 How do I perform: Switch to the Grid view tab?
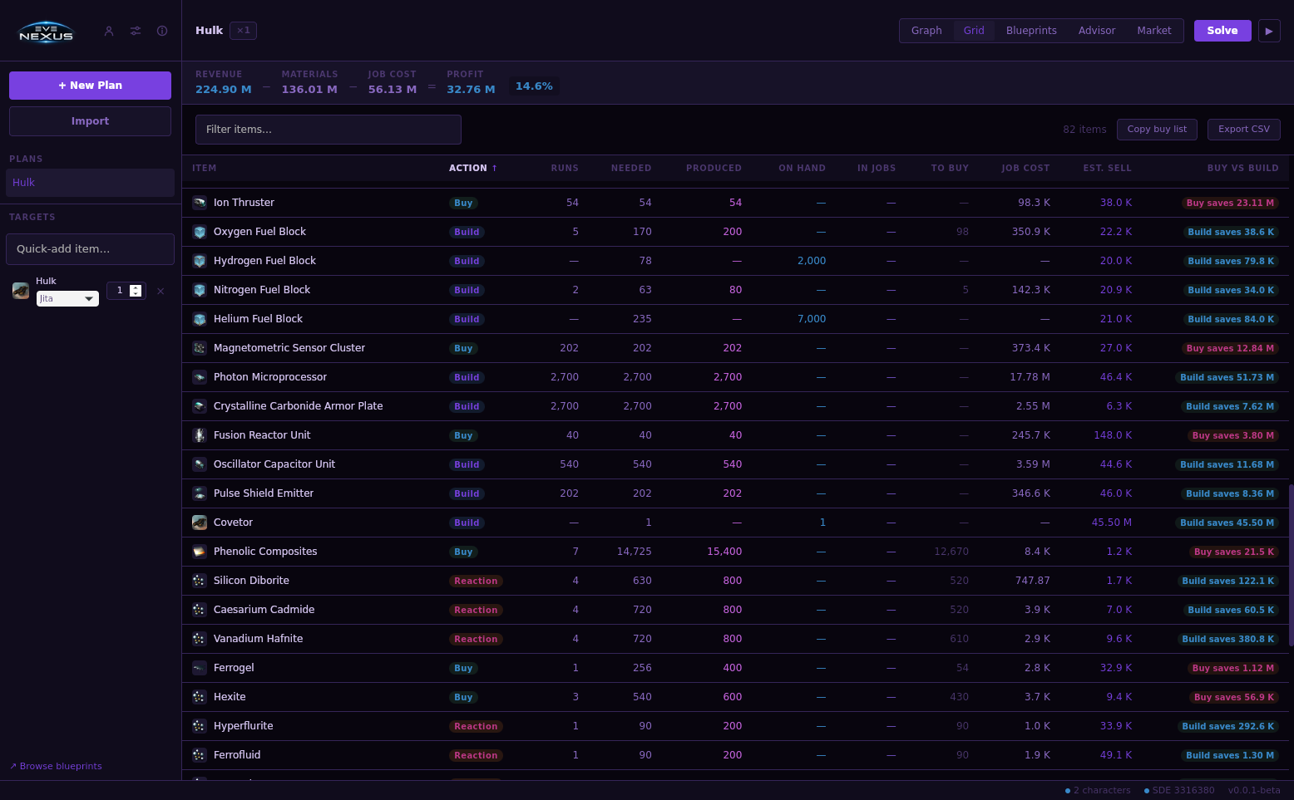coord(974,31)
